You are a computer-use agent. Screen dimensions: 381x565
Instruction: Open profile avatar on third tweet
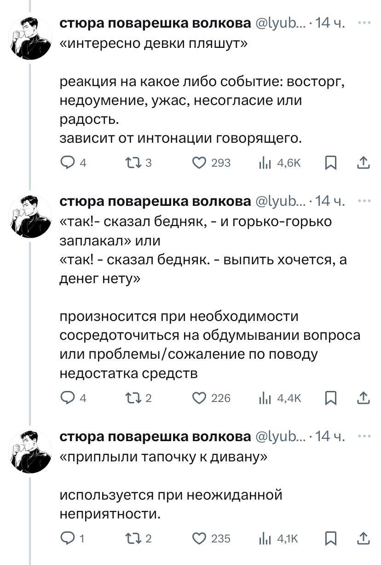pos(31,451)
